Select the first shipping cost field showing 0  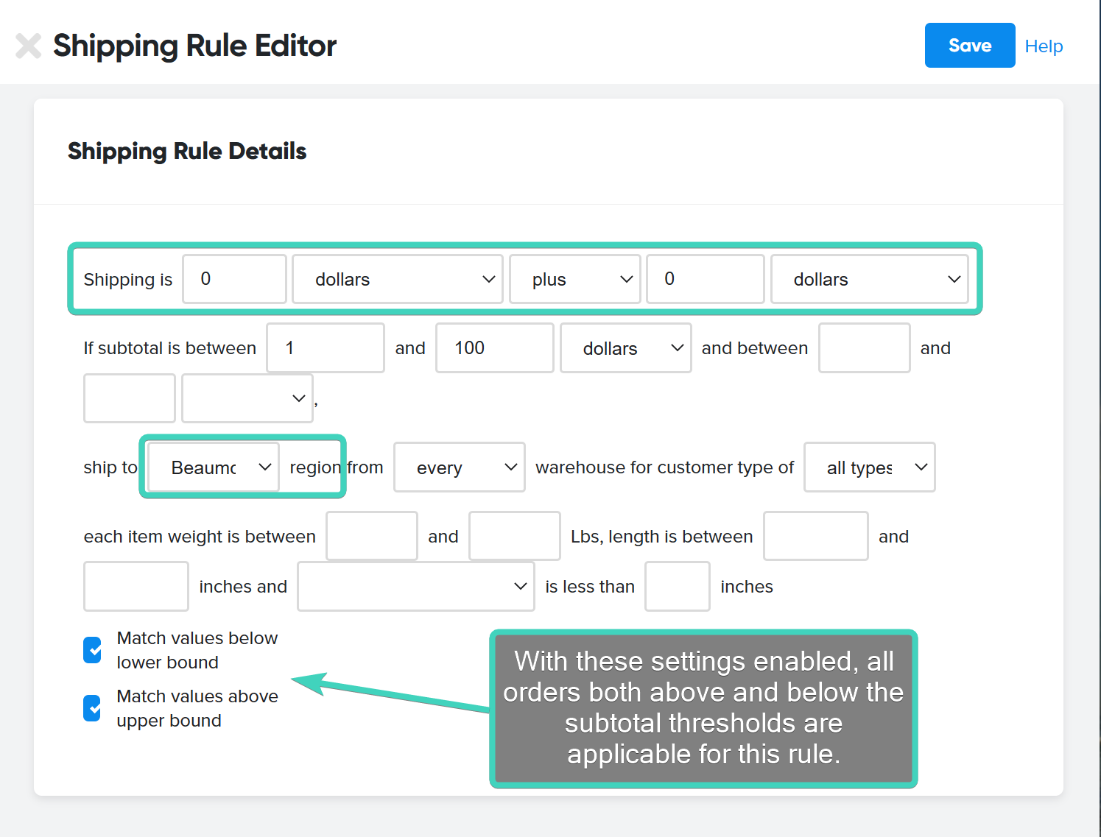234,279
